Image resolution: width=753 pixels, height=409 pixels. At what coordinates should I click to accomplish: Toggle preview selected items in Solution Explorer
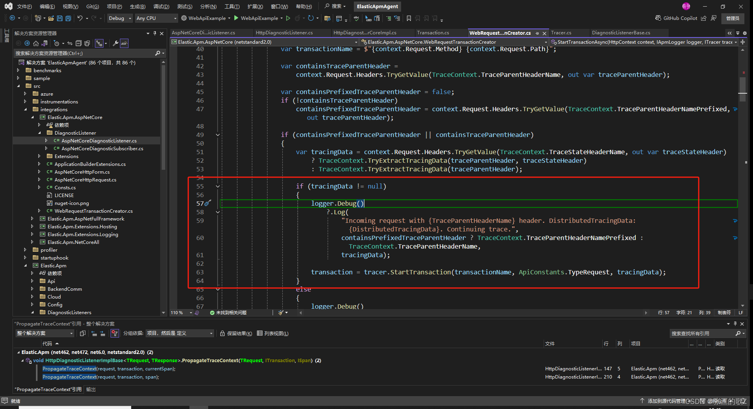coord(124,43)
